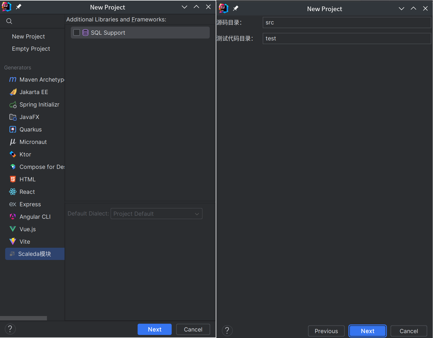Choose the Jakarta EE generator
433x338 pixels.
point(34,92)
